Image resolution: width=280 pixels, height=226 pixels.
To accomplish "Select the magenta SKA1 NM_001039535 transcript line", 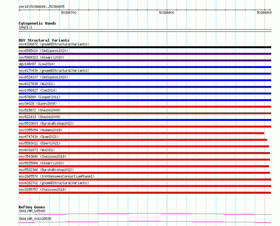I will [x=145, y=222].
